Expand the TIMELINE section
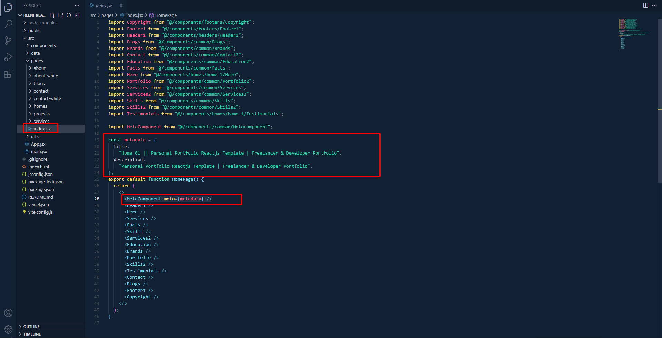This screenshot has height=338, width=662. pos(32,334)
